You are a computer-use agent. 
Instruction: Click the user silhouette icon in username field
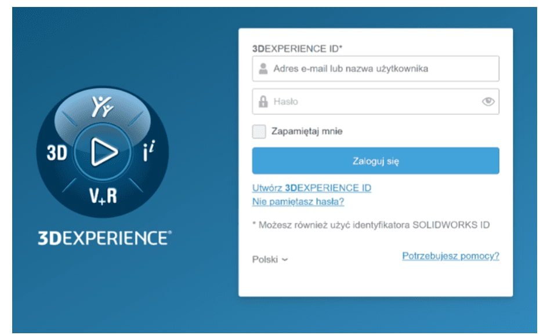pos(263,68)
